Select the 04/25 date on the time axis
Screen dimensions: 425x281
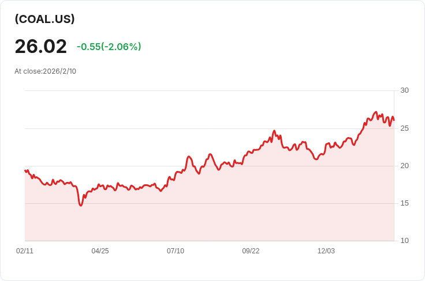tap(100, 251)
